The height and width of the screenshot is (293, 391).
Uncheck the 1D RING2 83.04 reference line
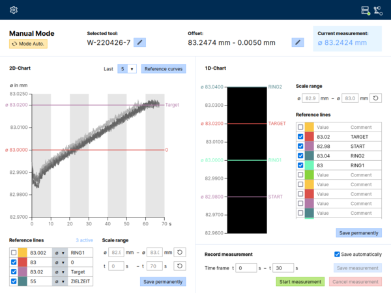coord(300,156)
